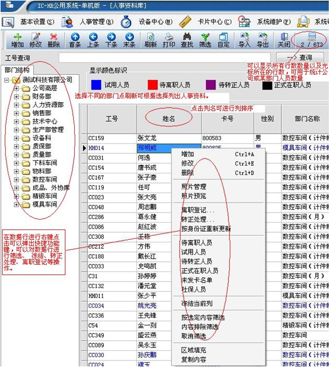The height and width of the screenshot is (367, 330).
Task: Select the 数控车间 department folder
Action: click(45, 179)
